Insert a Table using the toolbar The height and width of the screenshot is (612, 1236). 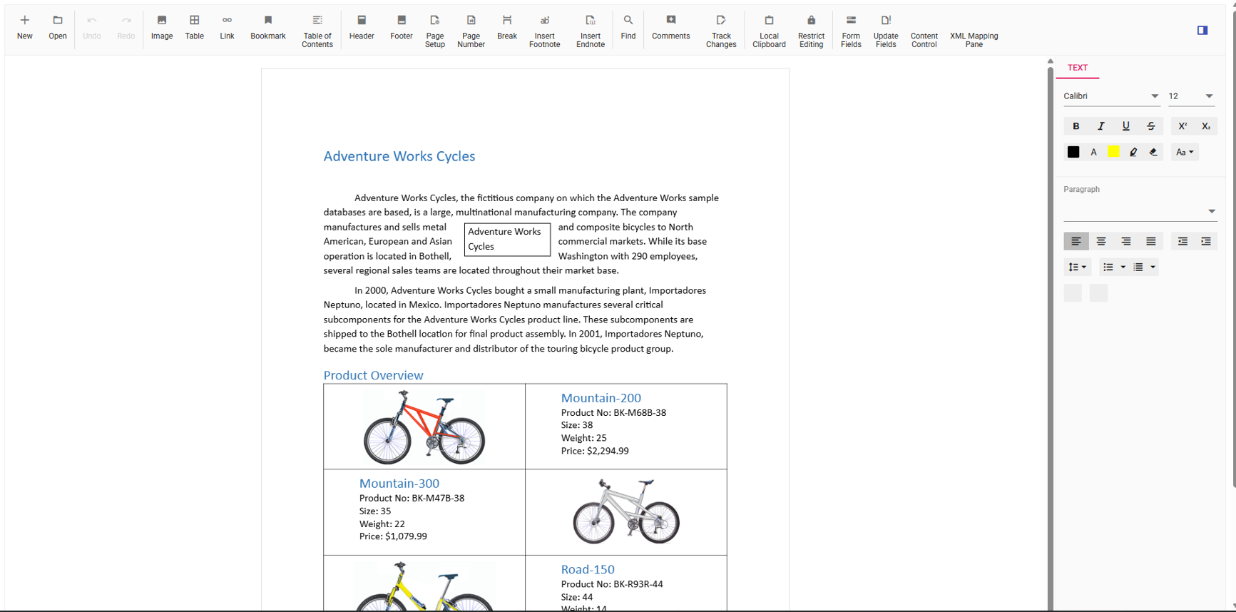194,28
